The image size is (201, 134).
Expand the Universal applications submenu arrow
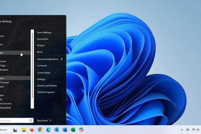tap(62, 59)
